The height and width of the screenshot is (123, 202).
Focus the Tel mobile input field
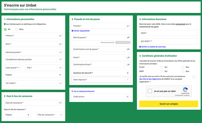click(33, 83)
